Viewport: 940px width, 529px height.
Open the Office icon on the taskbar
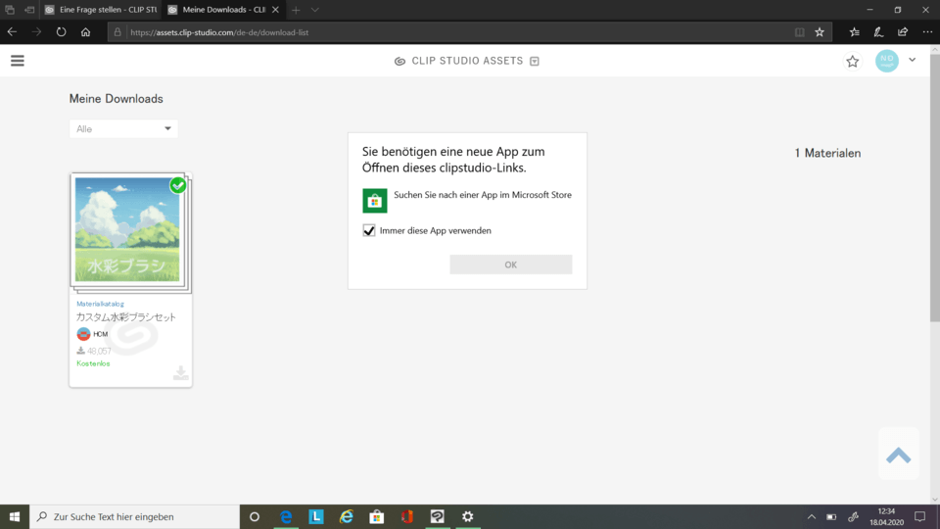[407, 516]
